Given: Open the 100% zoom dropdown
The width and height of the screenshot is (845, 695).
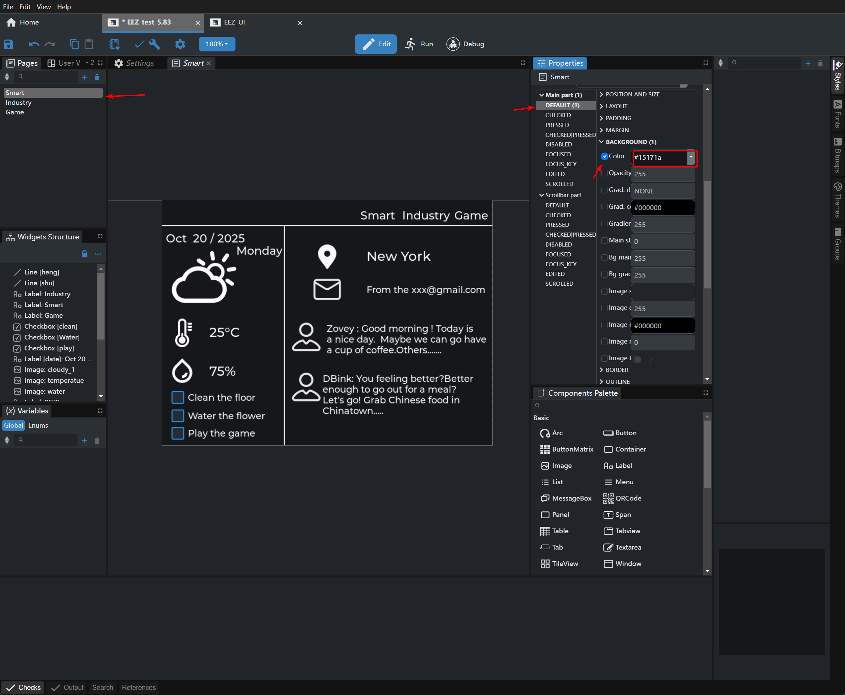Looking at the screenshot, I should click(217, 44).
